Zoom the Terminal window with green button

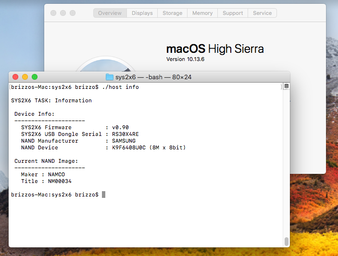tap(35, 77)
